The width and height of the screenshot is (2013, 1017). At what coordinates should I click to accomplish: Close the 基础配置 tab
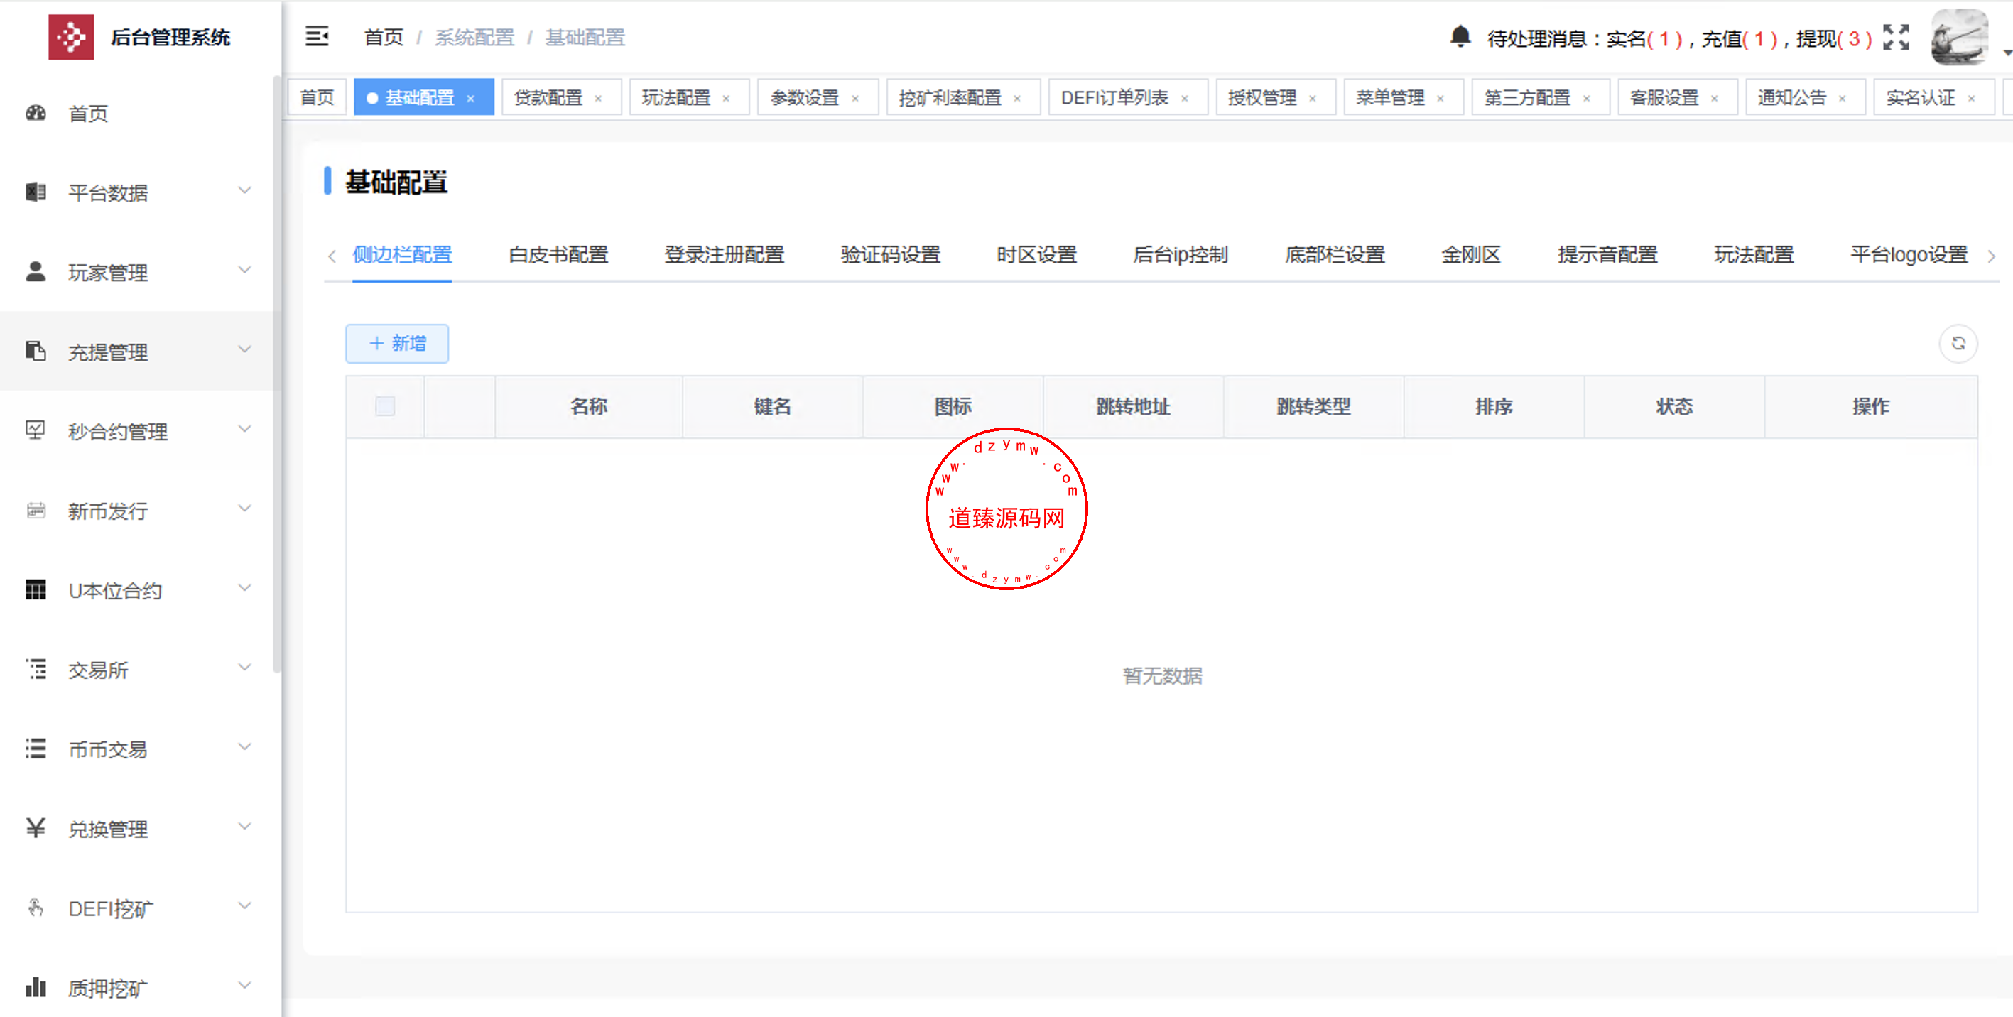coord(470,99)
